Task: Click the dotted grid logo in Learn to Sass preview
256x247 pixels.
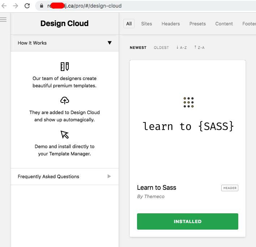Action: pos(189,102)
